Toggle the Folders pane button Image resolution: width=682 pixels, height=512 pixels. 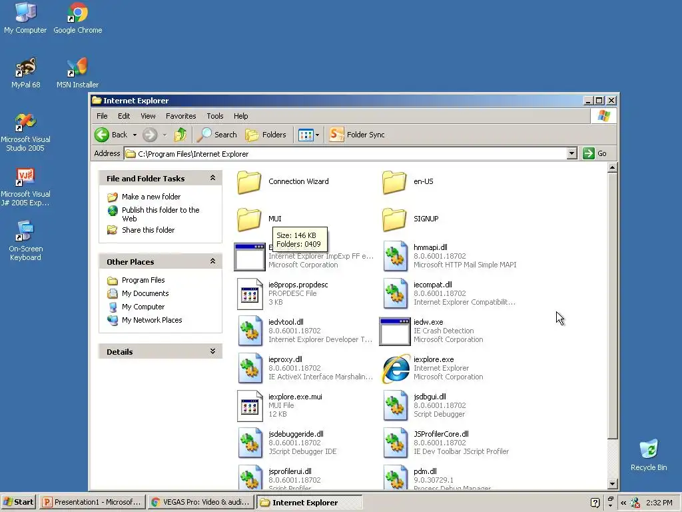point(266,135)
